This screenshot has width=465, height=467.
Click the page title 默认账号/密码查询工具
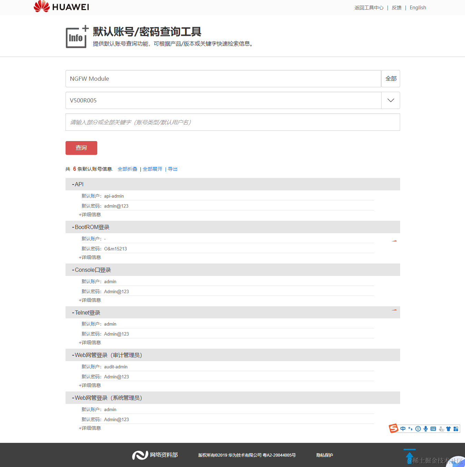pyautogui.click(x=147, y=32)
